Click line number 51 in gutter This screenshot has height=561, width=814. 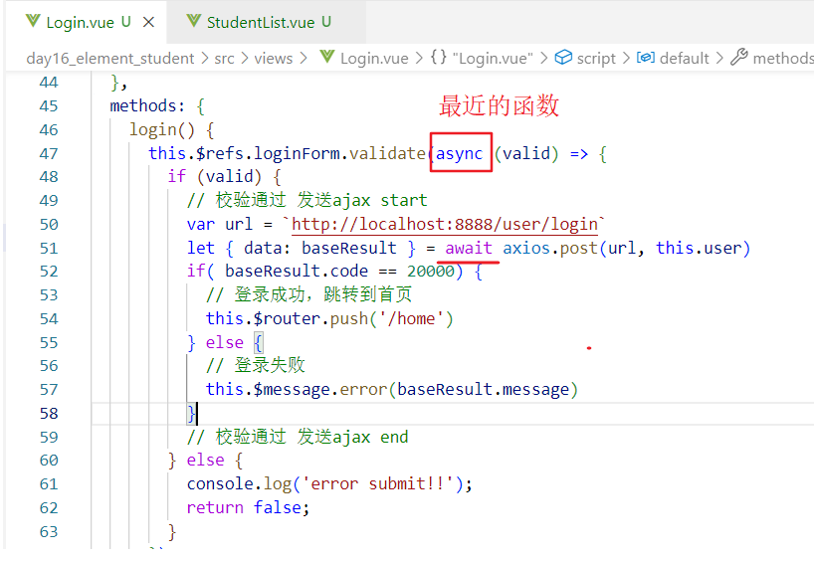(49, 248)
